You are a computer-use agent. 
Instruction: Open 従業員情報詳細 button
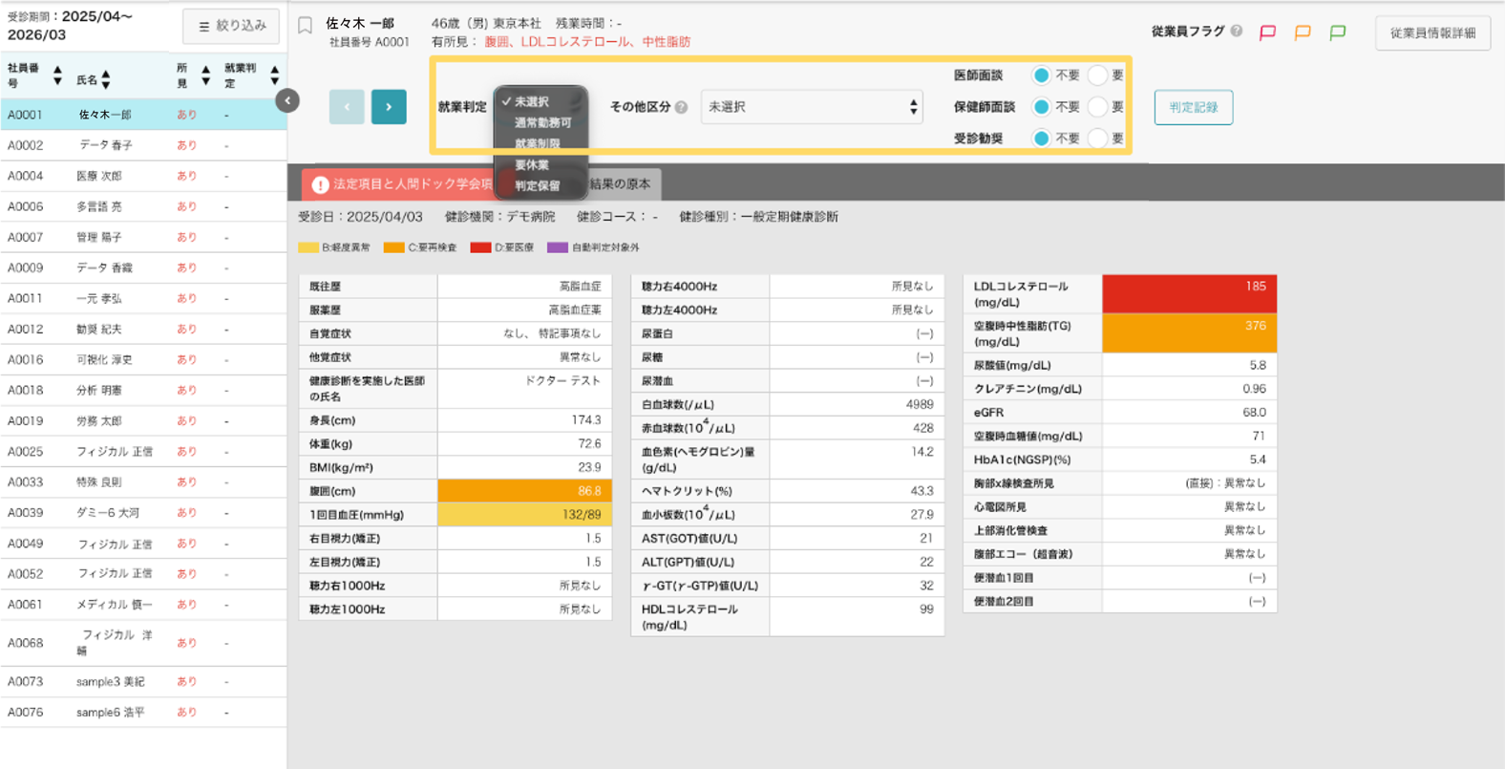point(1432,32)
